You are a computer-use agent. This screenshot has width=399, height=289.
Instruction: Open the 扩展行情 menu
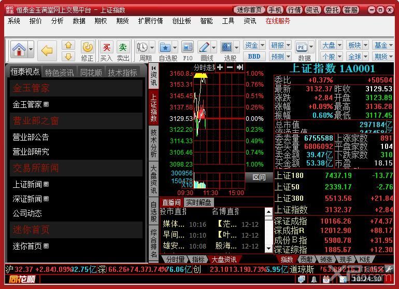(150, 21)
